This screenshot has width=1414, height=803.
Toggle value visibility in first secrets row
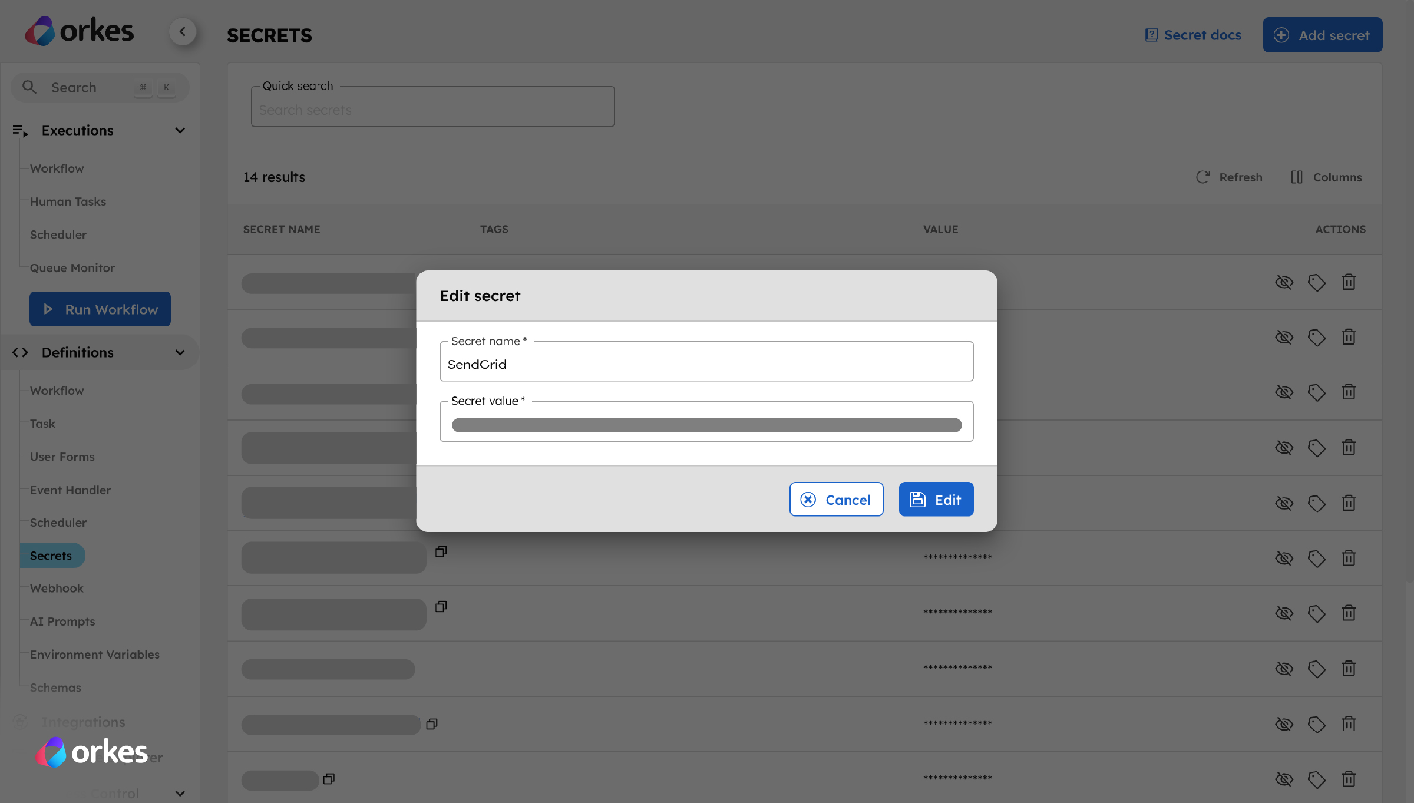(x=1284, y=282)
